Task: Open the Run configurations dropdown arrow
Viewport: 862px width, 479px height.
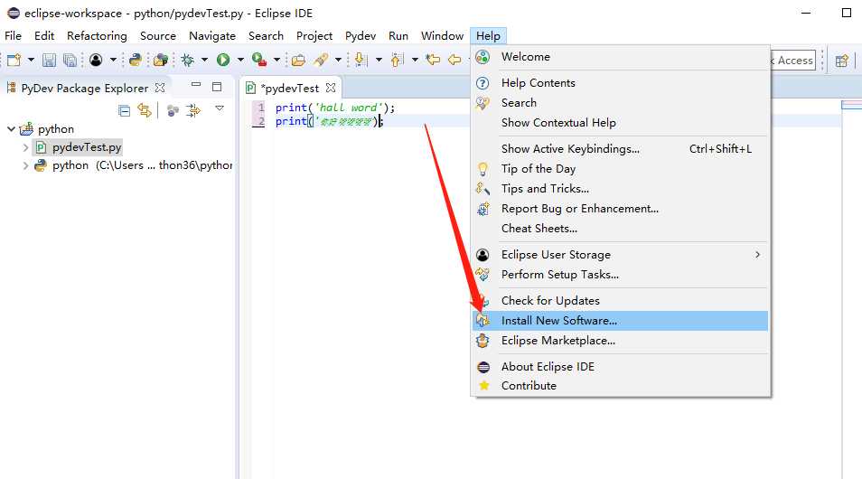Action: pyautogui.click(x=240, y=60)
